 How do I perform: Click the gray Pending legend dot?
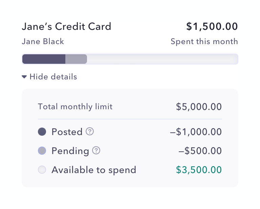[42, 151]
